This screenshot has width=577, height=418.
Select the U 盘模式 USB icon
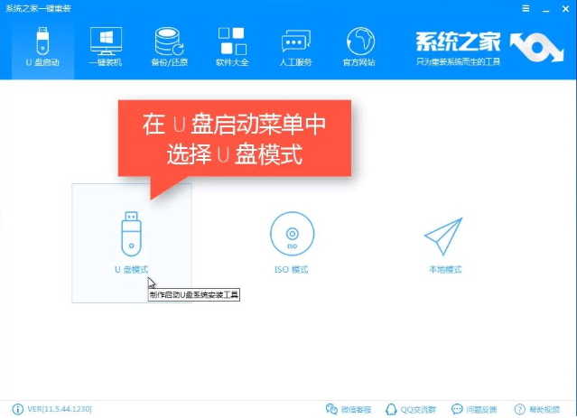pos(131,234)
